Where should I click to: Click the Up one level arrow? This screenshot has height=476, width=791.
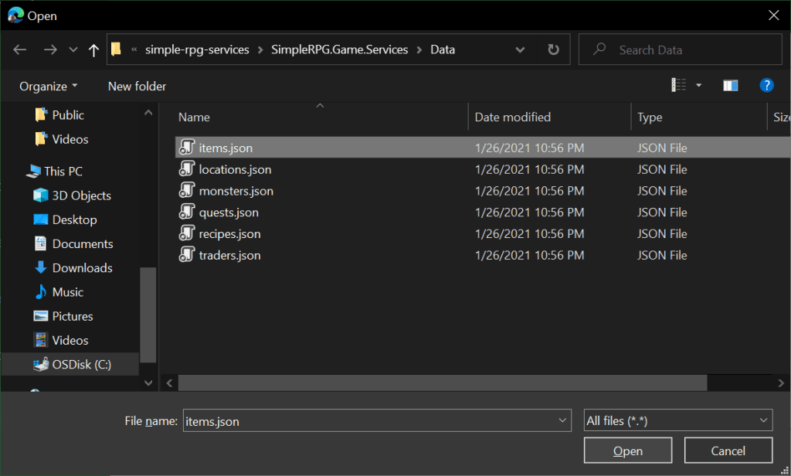click(93, 50)
